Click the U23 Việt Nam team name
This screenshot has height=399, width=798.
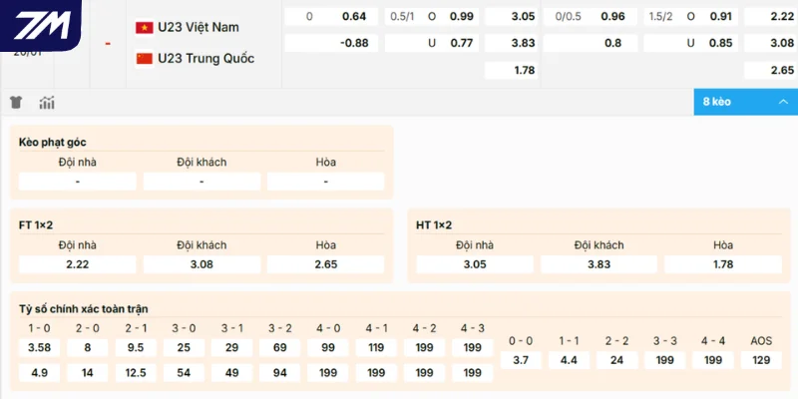(x=198, y=27)
